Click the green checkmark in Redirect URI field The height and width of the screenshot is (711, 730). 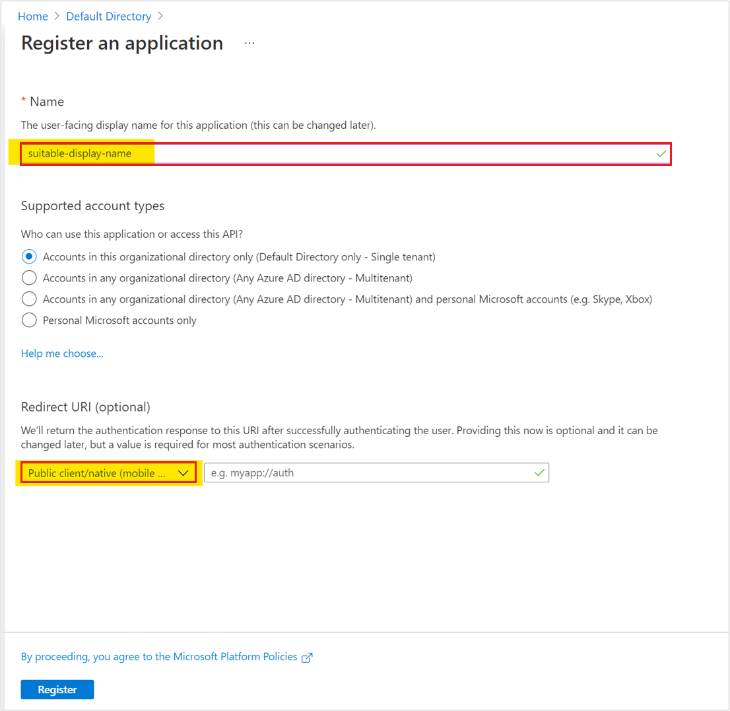tap(539, 472)
